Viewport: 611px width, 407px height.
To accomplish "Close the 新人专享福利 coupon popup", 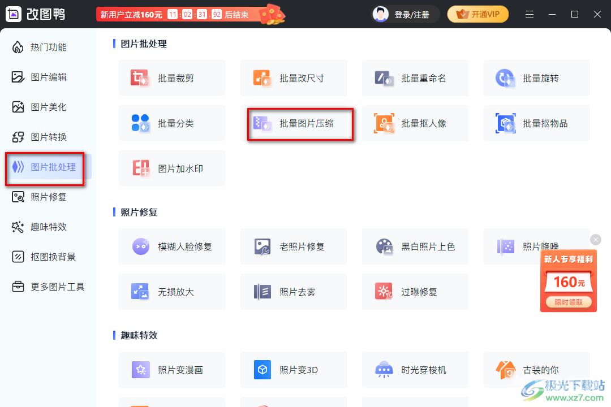I will pyautogui.click(x=595, y=240).
